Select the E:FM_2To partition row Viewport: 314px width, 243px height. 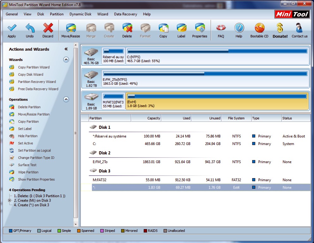200,162
